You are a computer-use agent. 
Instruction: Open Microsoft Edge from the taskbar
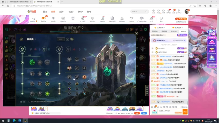[14, 121]
